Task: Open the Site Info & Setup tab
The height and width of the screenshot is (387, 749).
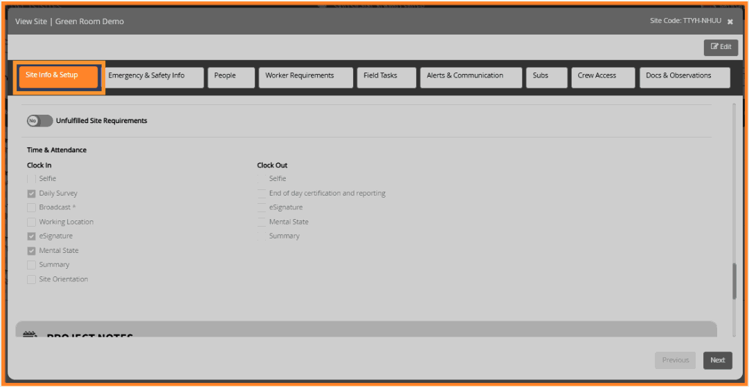Action: 59,77
